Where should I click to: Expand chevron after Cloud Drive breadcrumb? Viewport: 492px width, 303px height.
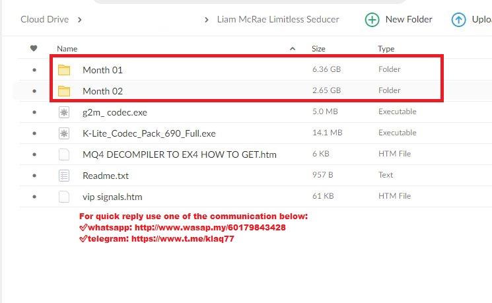tap(80, 19)
